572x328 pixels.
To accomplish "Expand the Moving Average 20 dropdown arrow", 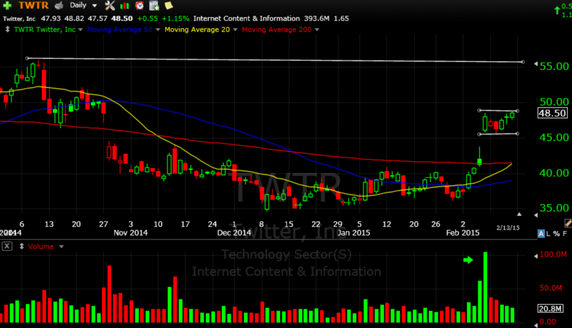I will click(x=235, y=30).
